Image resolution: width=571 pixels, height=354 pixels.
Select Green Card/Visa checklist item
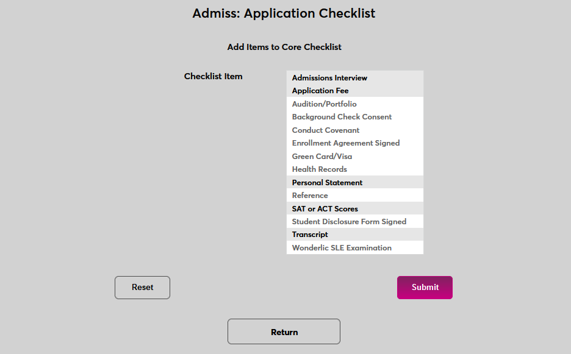click(x=322, y=156)
